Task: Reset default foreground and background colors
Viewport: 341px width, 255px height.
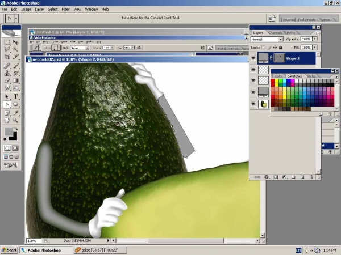Action: pos(5,139)
